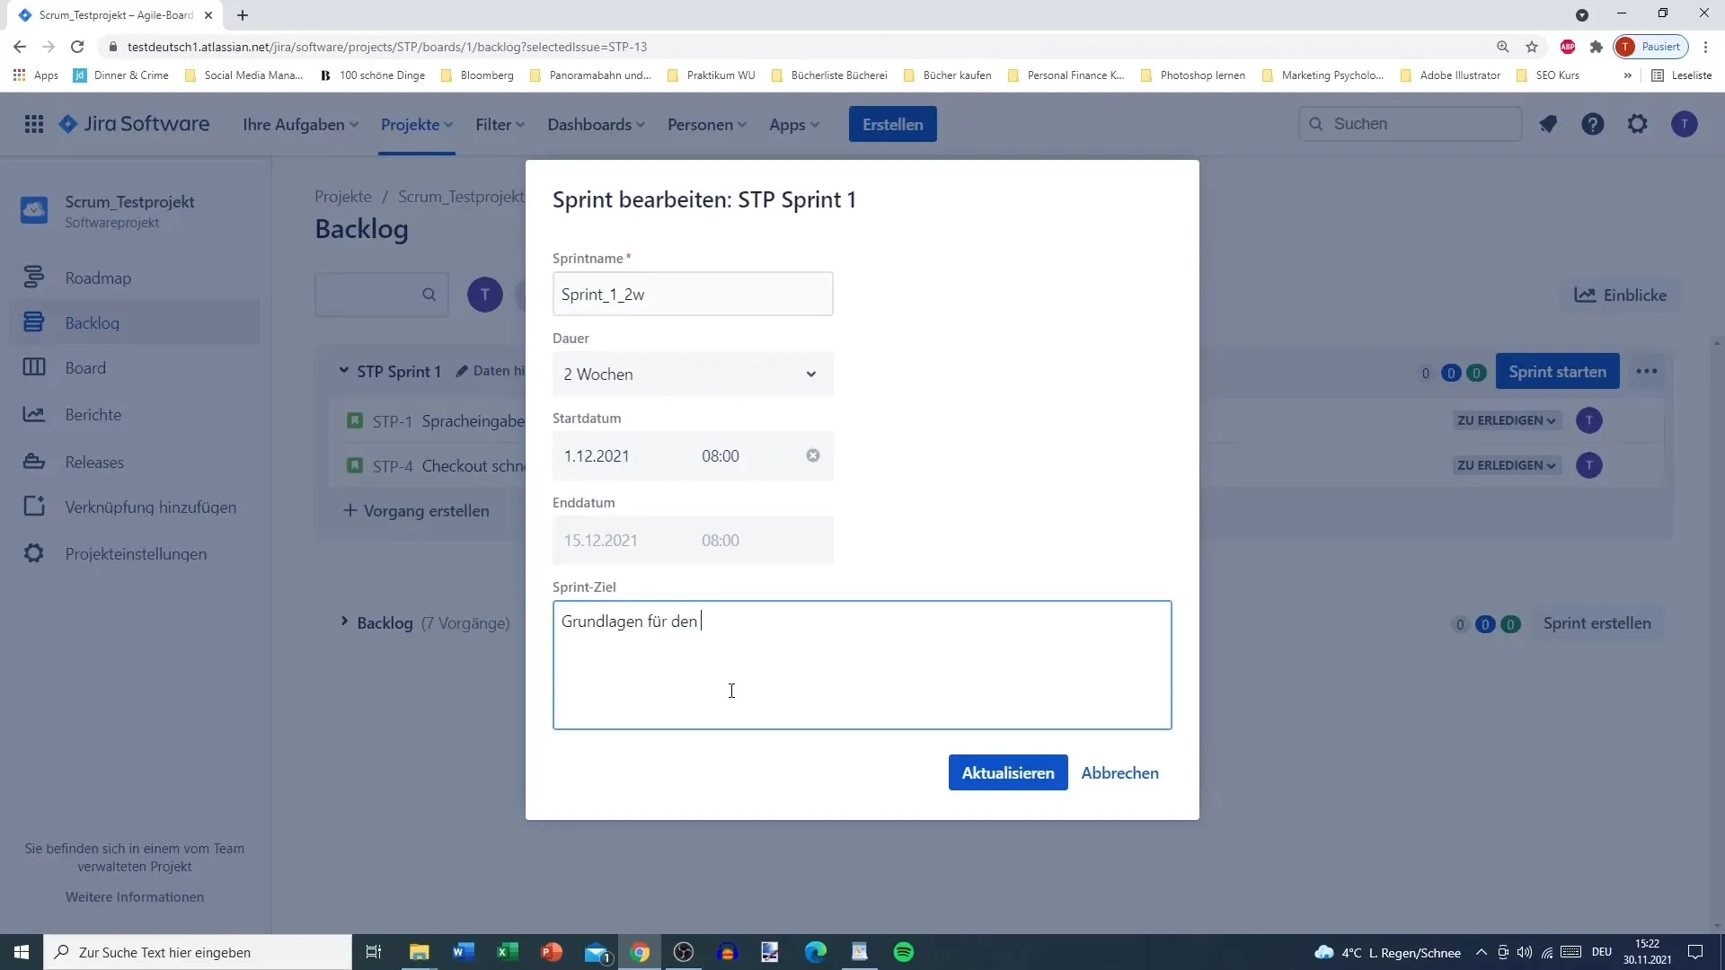
Task: Click the Abbrechen button to discard changes
Action: 1120,772
